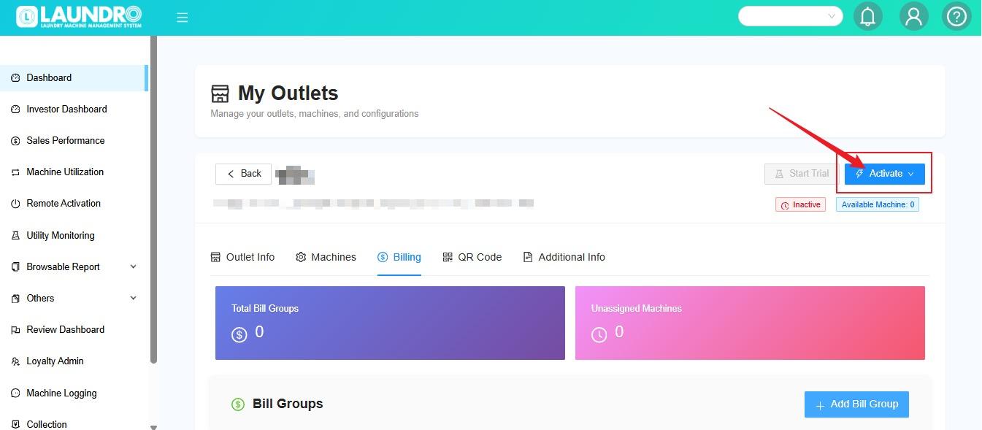Viewport: 982px width, 430px height.
Task: Switch to the Machines tab
Action: tap(326, 257)
